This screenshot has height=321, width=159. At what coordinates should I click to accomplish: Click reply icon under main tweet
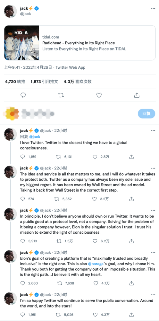tap(23, 95)
